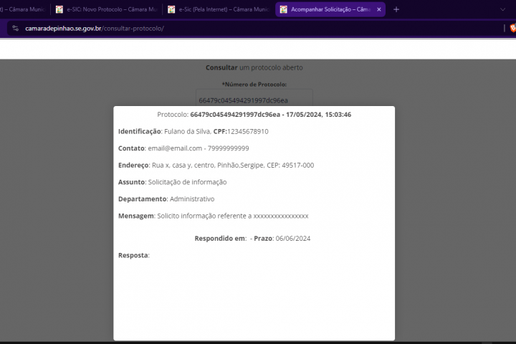Click the Número de Protocolo input field
Viewport: 516px width, 344px height.
click(254, 100)
